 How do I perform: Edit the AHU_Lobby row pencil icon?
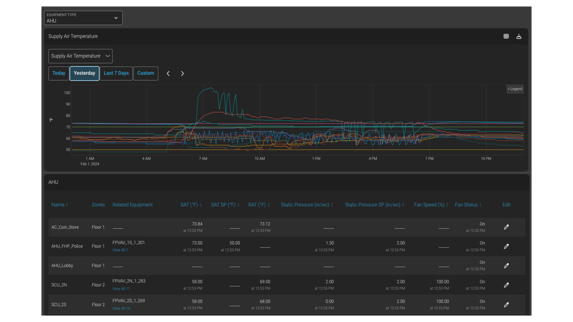506,266
